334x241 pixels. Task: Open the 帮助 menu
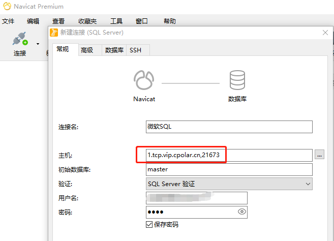(170, 21)
